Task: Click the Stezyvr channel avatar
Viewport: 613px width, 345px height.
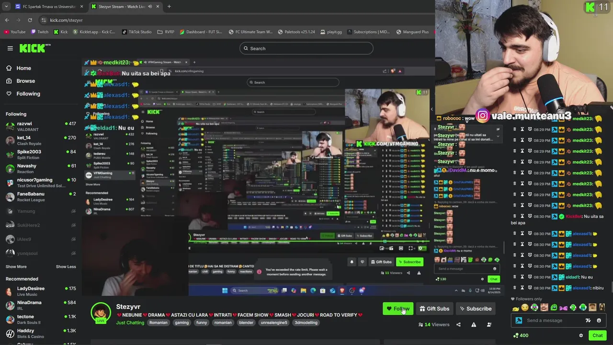Action: coord(101,312)
